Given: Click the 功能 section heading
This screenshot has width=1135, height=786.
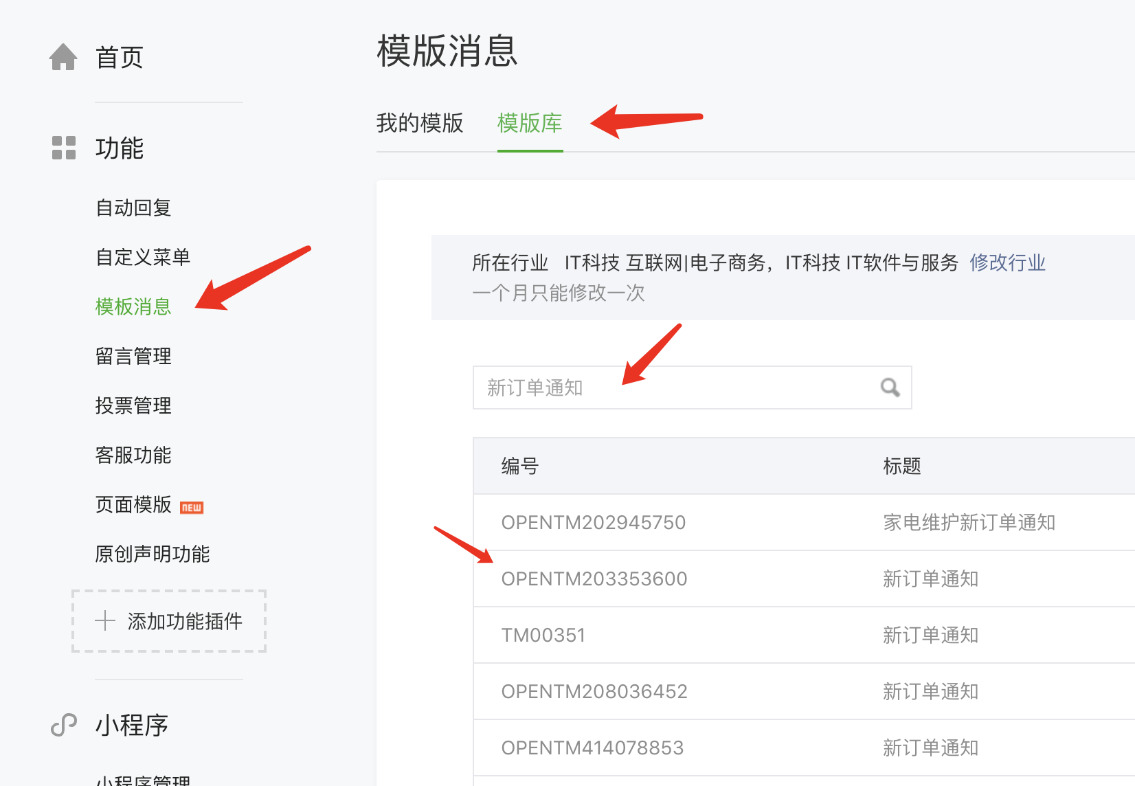Looking at the screenshot, I should pos(120,148).
